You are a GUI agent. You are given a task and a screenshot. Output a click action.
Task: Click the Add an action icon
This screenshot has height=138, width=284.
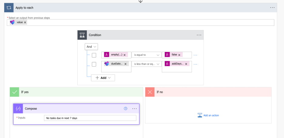coord(200,115)
